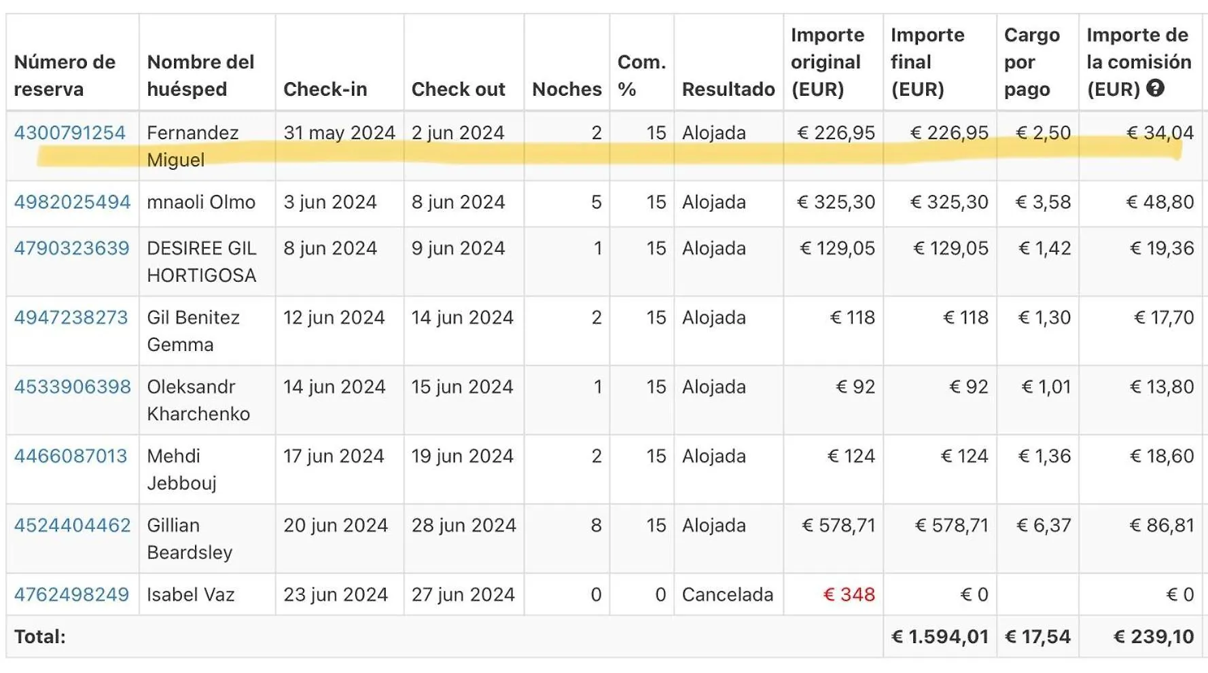Open reservation number 4300791254
The width and height of the screenshot is (1208, 673).
point(69,132)
